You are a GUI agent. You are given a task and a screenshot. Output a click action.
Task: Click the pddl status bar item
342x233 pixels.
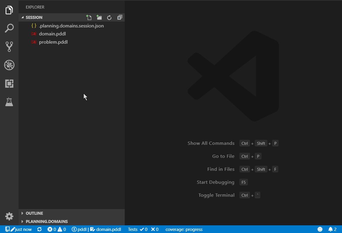[x=79, y=229]
